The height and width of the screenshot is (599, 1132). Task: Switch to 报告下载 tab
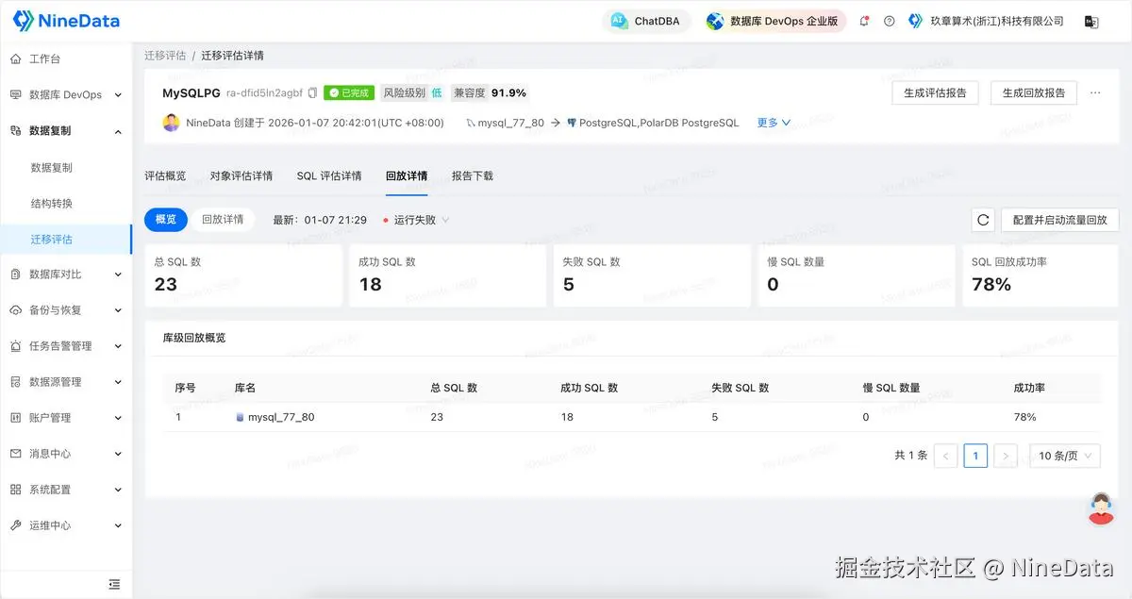pos(473,175)
